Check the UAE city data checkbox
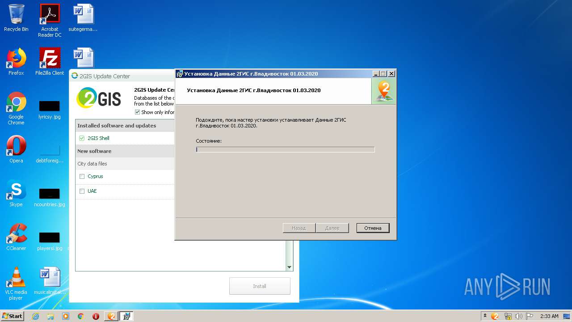The height and width of the screenshot is (322, 572). click(82, 191)
